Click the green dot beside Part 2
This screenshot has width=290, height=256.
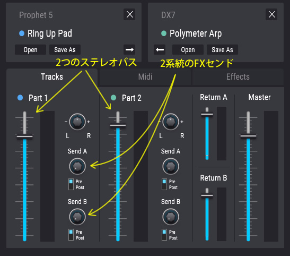pyautogui.click(x=113, y=97)
